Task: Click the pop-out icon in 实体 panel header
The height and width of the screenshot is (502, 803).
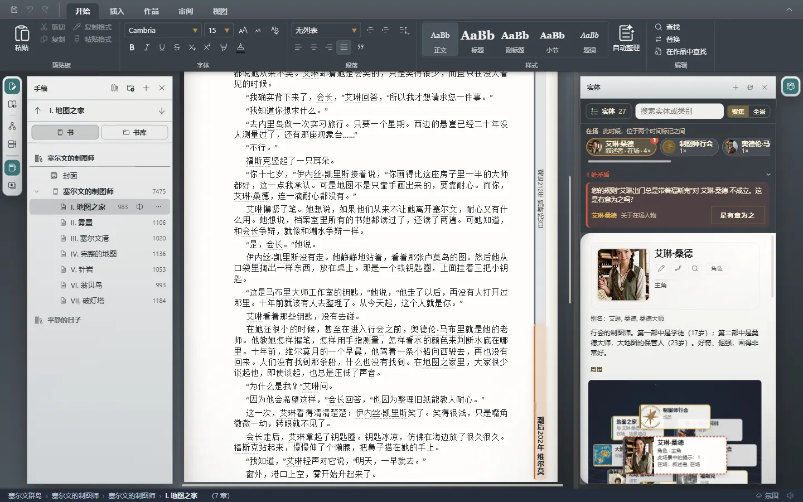Action: 750,88
